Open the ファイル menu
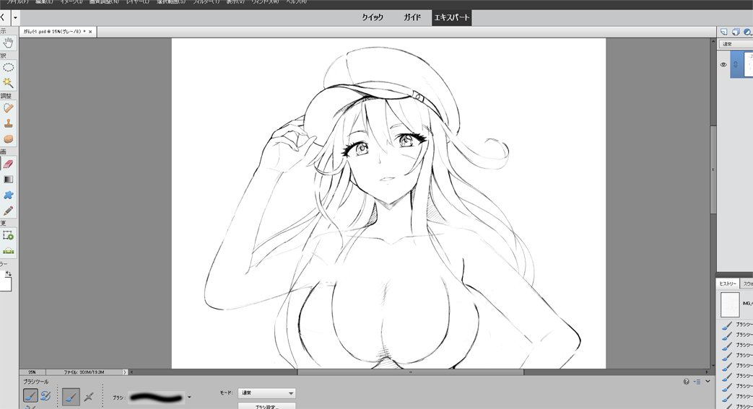Image resolution: width=753 pixels, height=409 pixels. (x=17, y=2)
